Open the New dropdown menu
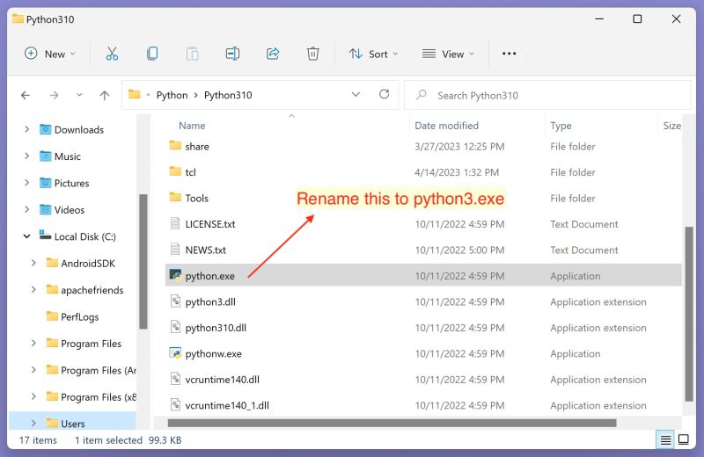Viewport: 704px width, 457px height. click(50, 54)
